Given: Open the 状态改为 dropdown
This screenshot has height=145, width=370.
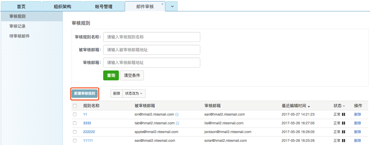Looking at the screenshot, I should [x=134, y=93].
